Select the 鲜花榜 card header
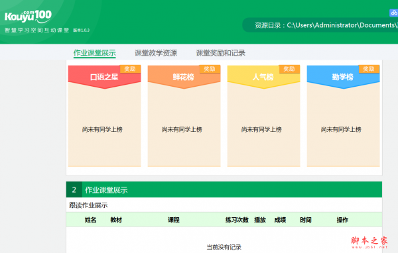 click(184, 77)
